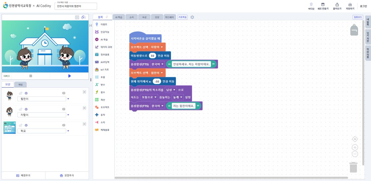Open 남성 voice dropdown in TTS block
This screenshot has height=181, width=371.
pyautogui.click(x=171, y=90)
